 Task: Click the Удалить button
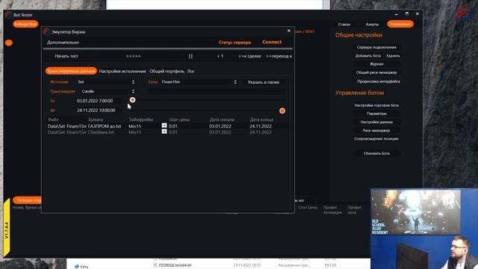click(393, 56)
